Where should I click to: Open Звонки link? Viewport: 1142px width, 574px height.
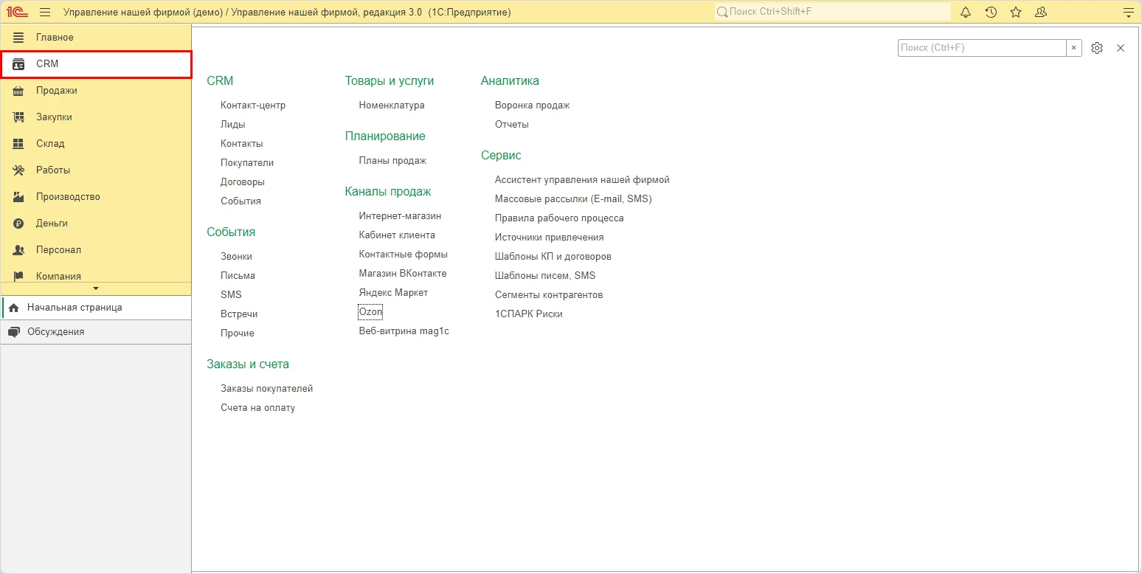(x=236, y=257)
